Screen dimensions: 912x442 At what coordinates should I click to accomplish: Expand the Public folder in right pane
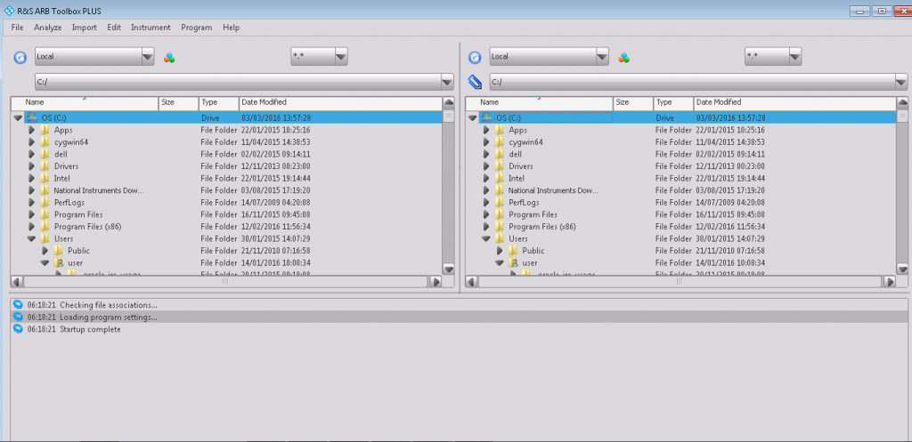click(x=500, y=251)
